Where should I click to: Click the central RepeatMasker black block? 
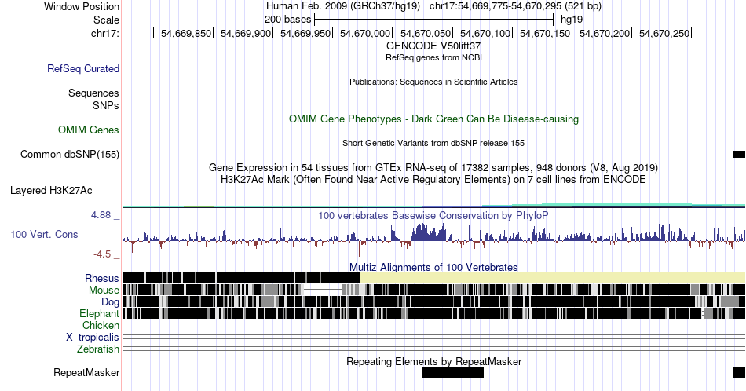tap(452, 372)
